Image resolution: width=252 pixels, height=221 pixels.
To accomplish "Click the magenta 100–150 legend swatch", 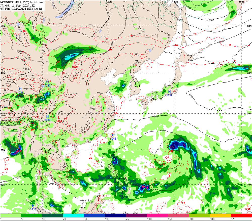I will click(157, 215).
